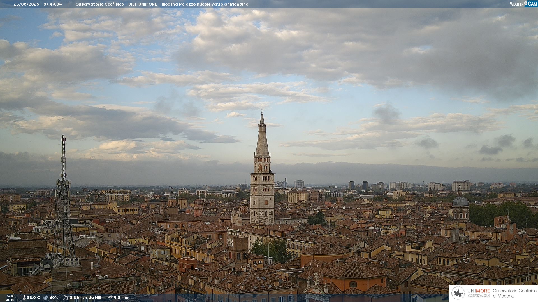
Task: Select the 4.2 mm rainfall reading
Action: 121,298
